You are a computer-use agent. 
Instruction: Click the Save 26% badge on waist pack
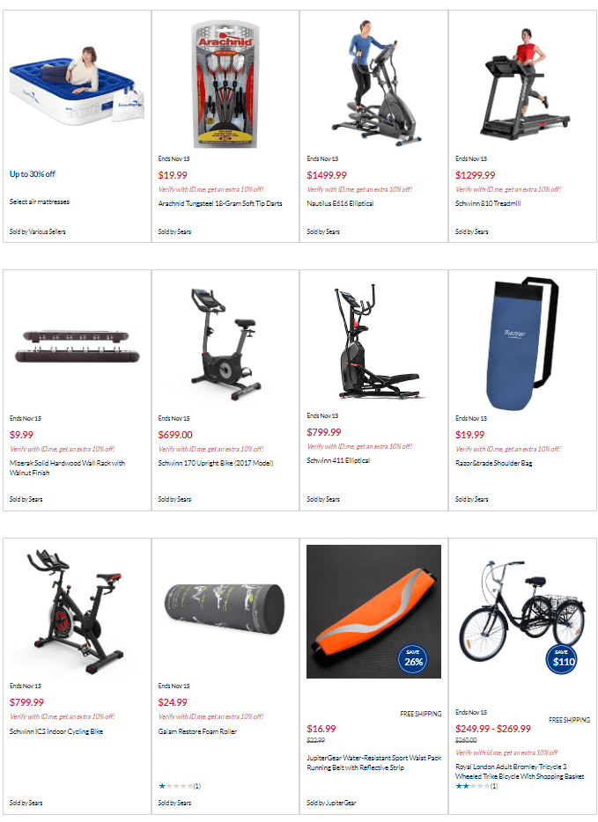coord(413,659)
